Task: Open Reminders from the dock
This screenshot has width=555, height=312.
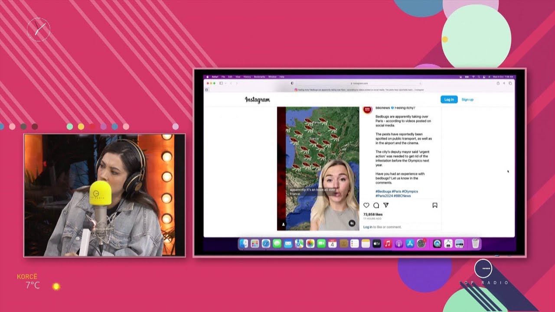Action: (354, 244)
